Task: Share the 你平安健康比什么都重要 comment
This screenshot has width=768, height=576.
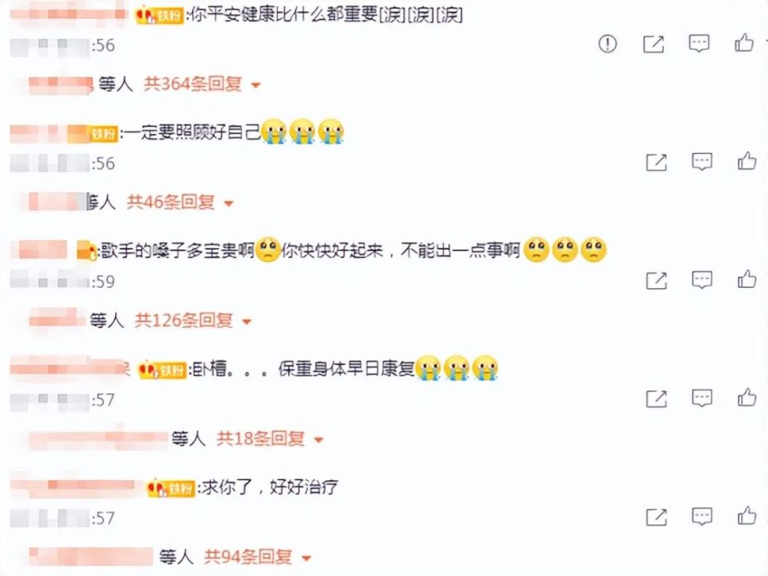Action: 654,44
